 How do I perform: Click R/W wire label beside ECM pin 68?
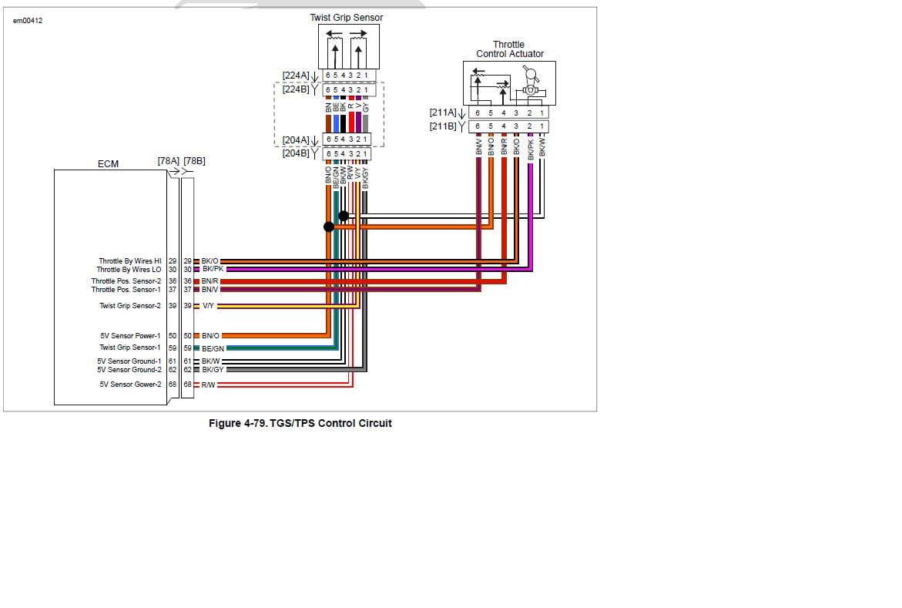click(x=208, y=385)
